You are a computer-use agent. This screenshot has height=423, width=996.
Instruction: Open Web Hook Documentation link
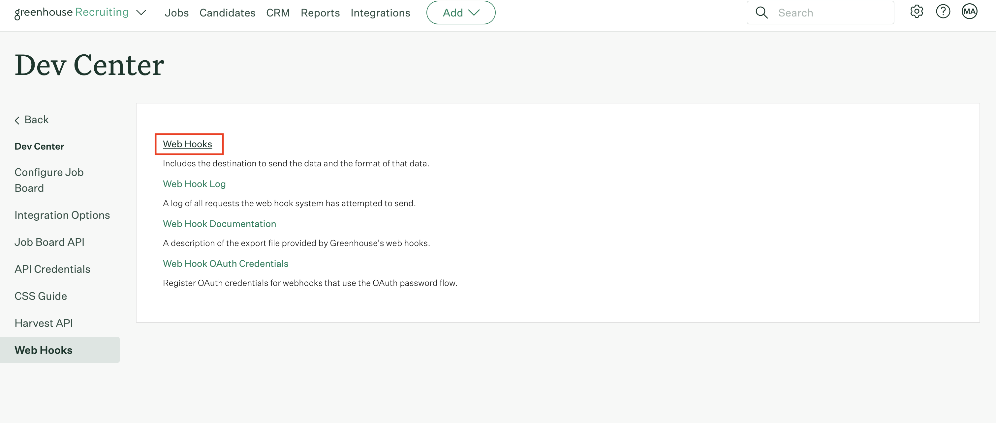[x=219, y=224]
